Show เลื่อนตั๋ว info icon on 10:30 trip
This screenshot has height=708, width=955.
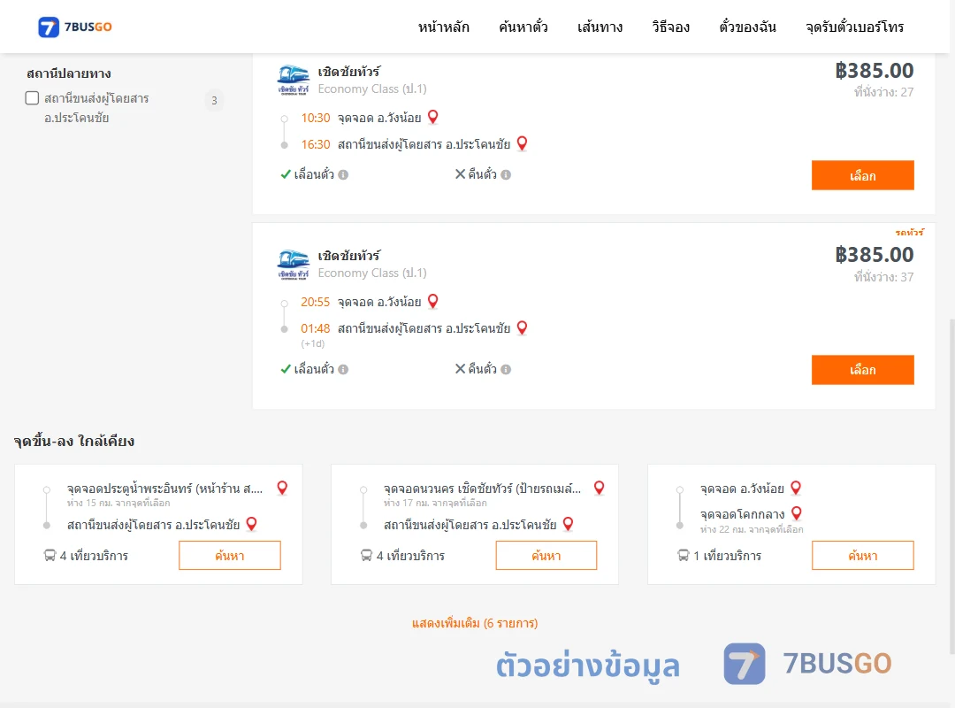(343, 175)
